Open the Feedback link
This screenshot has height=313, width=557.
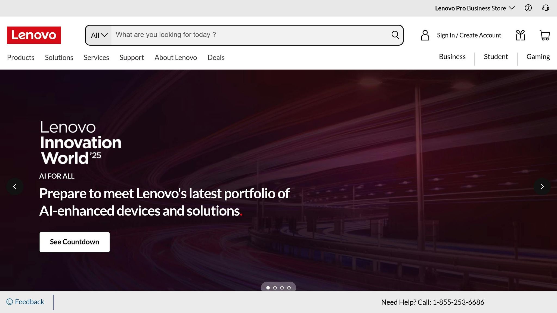pyautogui.click(x=29, y=302)
